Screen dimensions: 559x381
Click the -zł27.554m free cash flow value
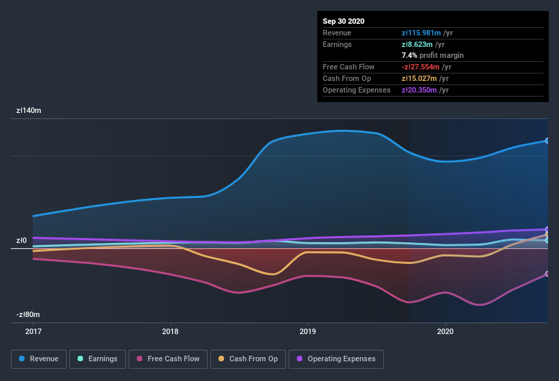tap(420, 67)
